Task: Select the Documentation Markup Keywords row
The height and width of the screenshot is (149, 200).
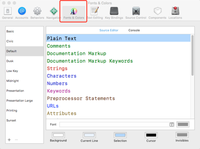Action: pos(118,61)
